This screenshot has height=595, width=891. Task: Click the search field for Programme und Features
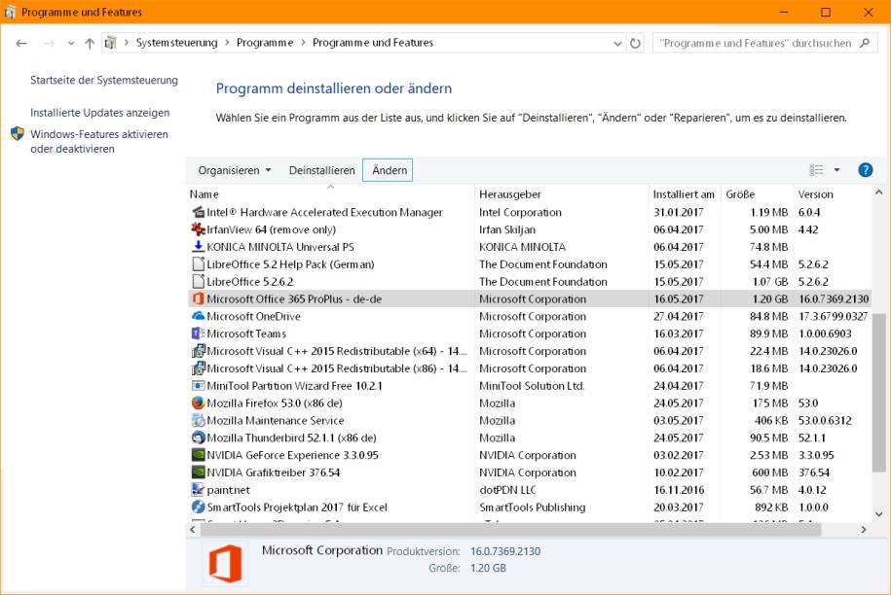pyautogui.click(x=763, y=43)
